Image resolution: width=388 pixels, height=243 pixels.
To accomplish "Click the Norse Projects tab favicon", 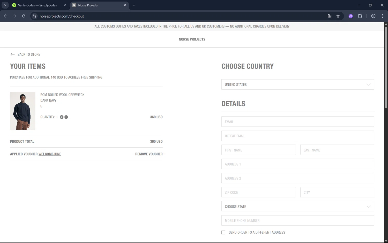I will coord(74,5).
